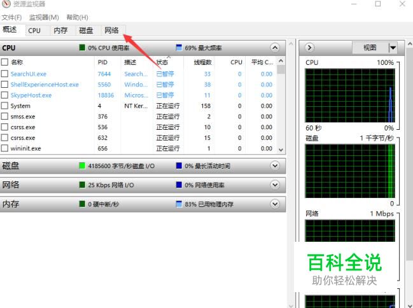Image resolution: width=413 pixels, height=308 pixels.
Task: Open the 帮助(H) menu
Action: pyautogui.click(x=77, y=17)
